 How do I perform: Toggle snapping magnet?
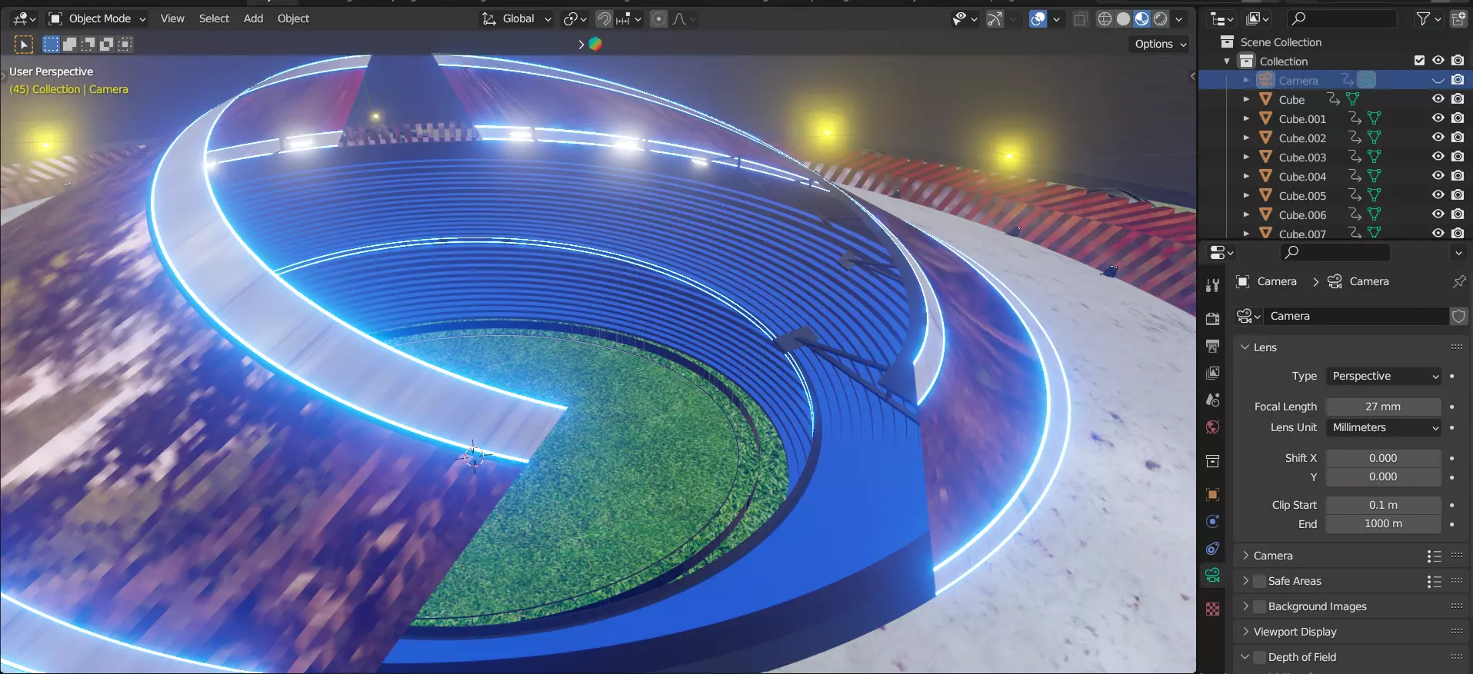tap(604, 18)
